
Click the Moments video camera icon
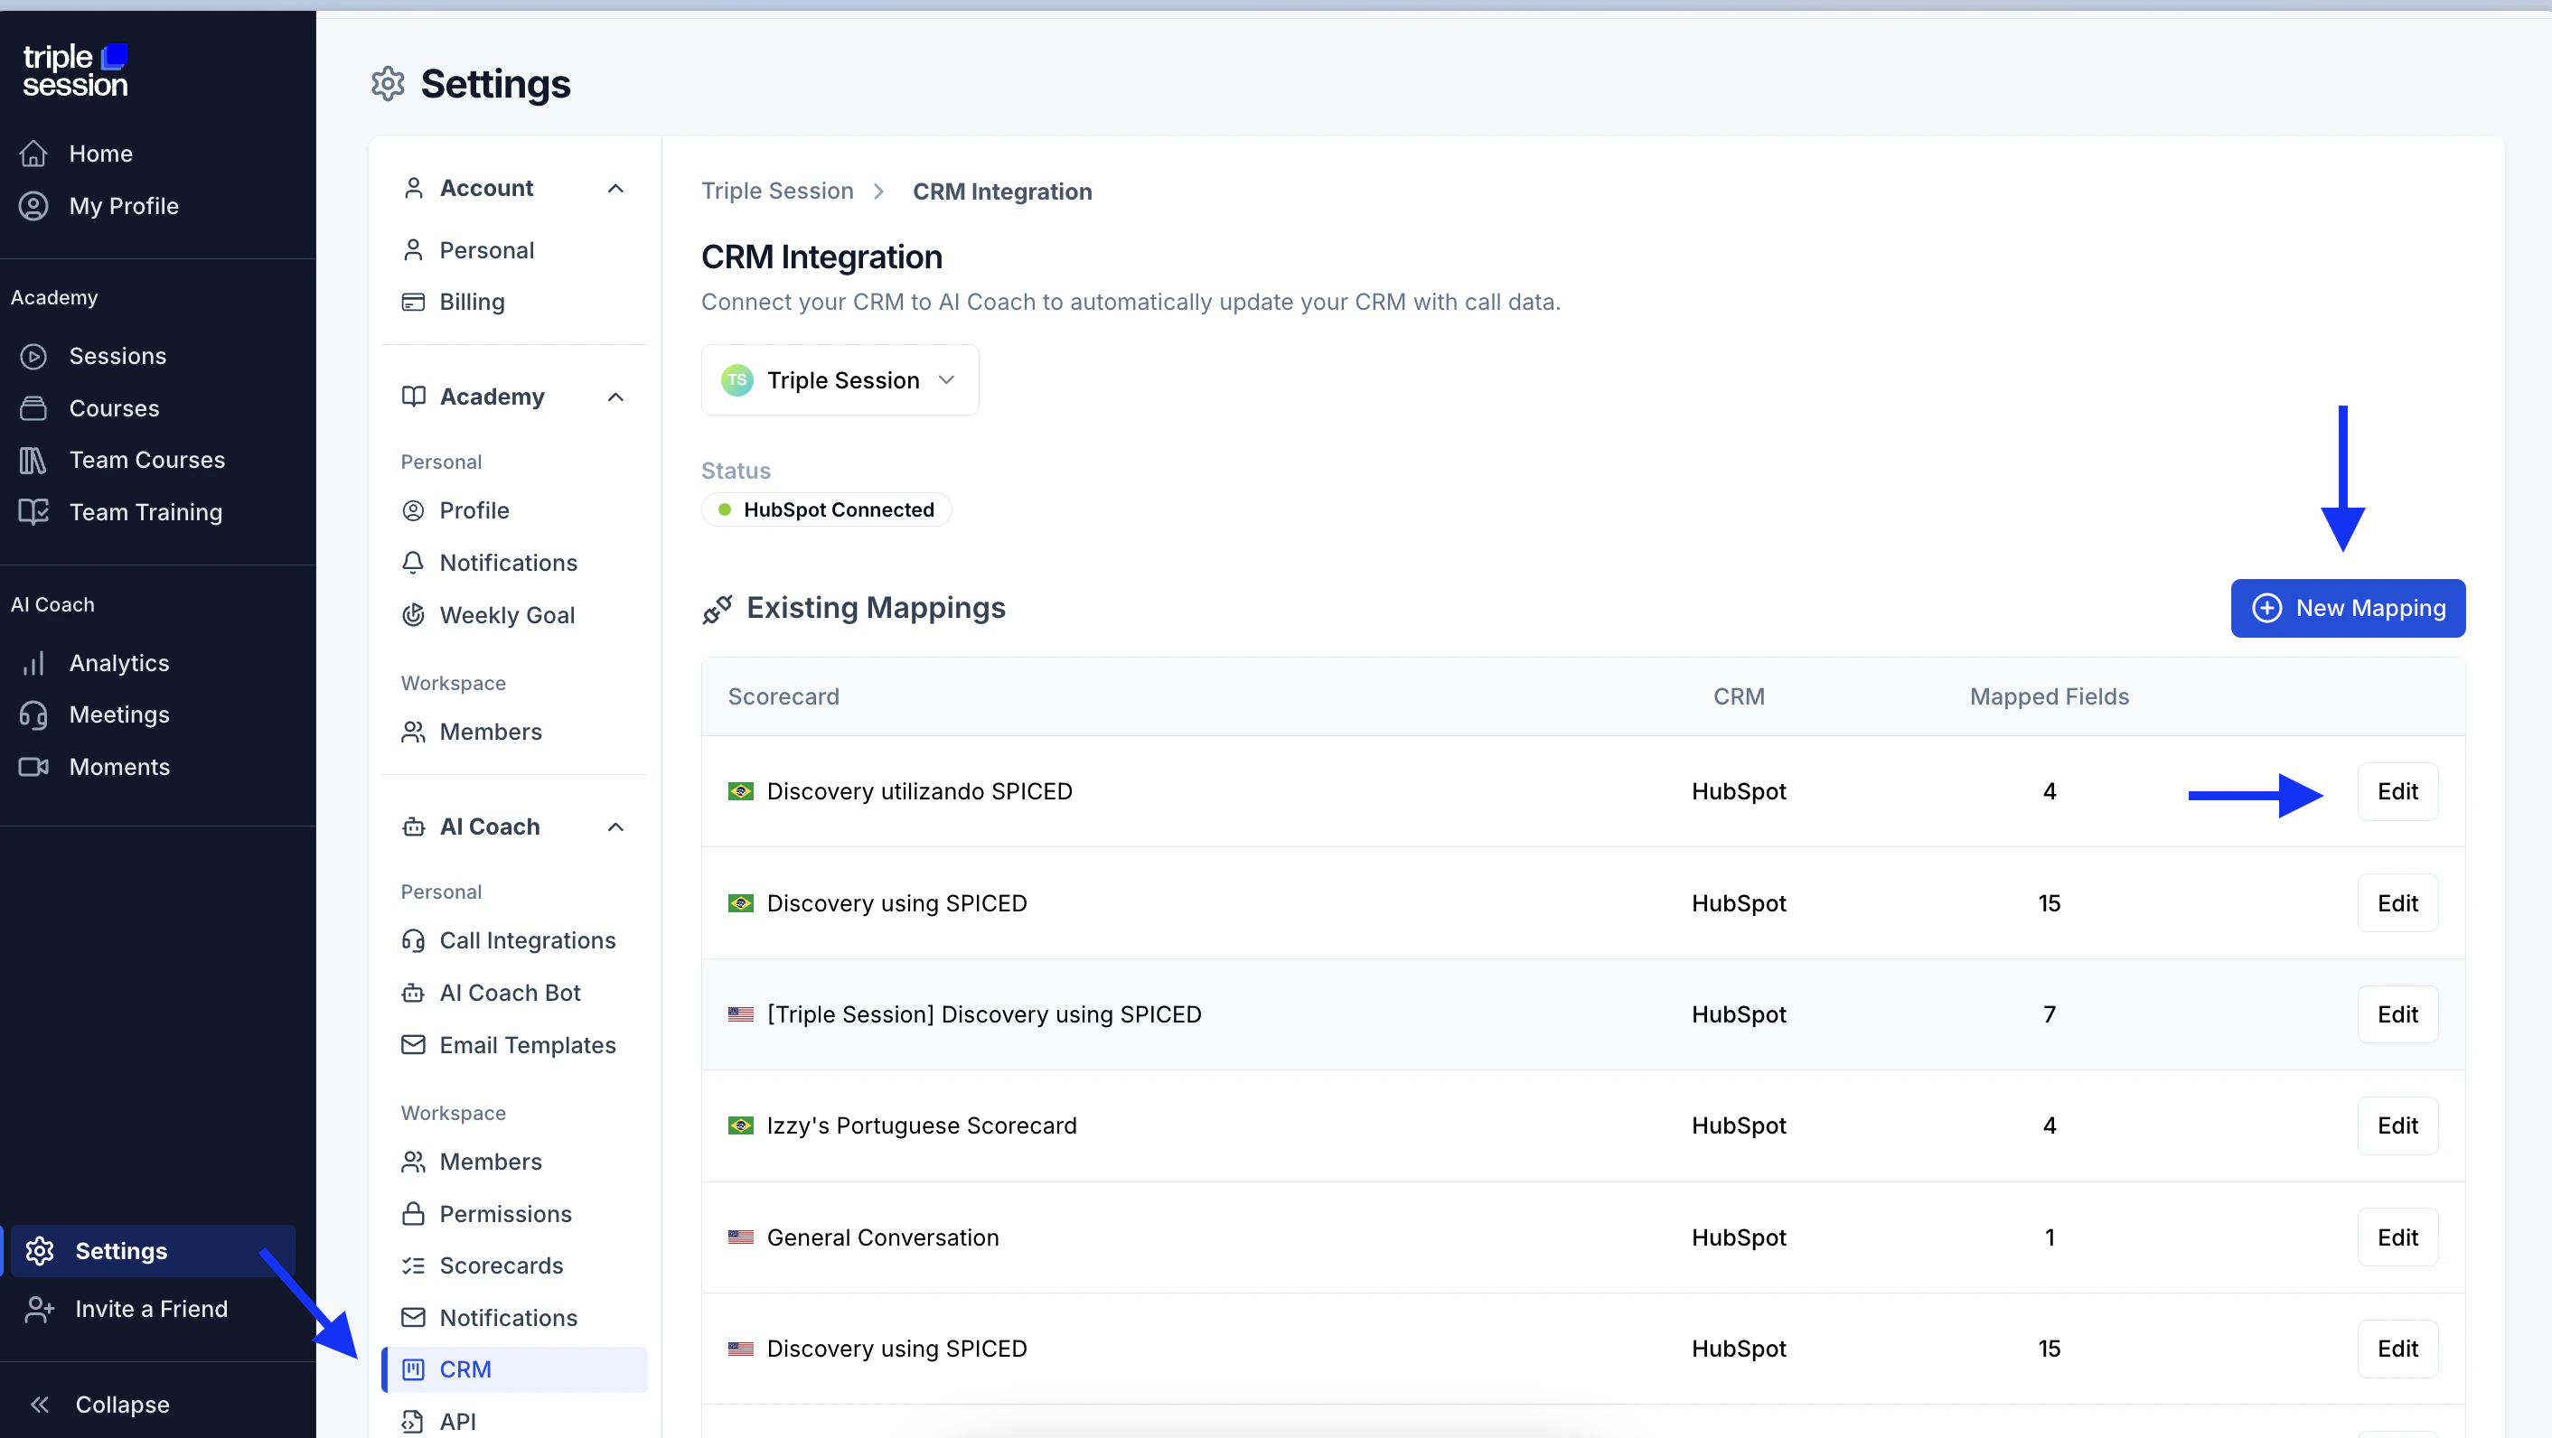pyautogui.click(x=33, y=768)
